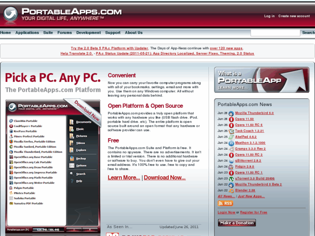Image resolution: width=315 pixels, height=236 pixels.
Task: Click the What is a PortableApp banner
Action: click(x=262, y=80)
